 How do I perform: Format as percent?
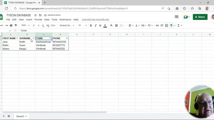38,25
